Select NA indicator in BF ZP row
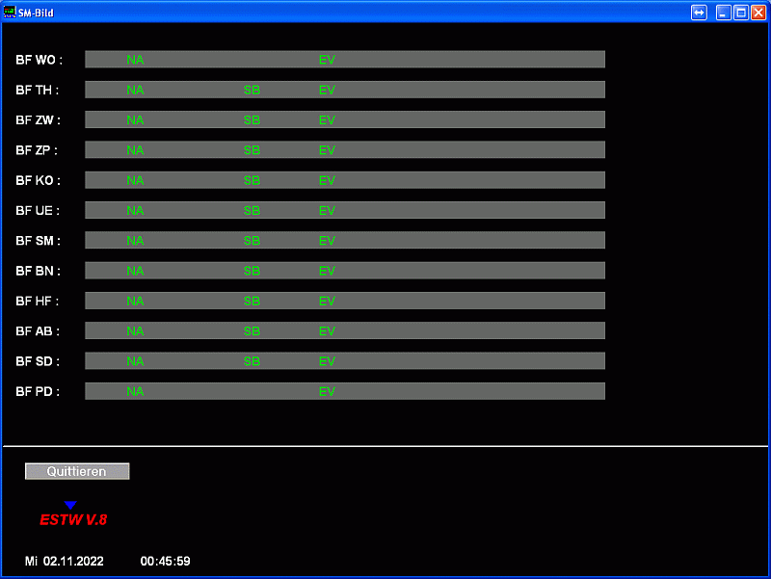The image size is (771, 579). click(x=135, y=150)
